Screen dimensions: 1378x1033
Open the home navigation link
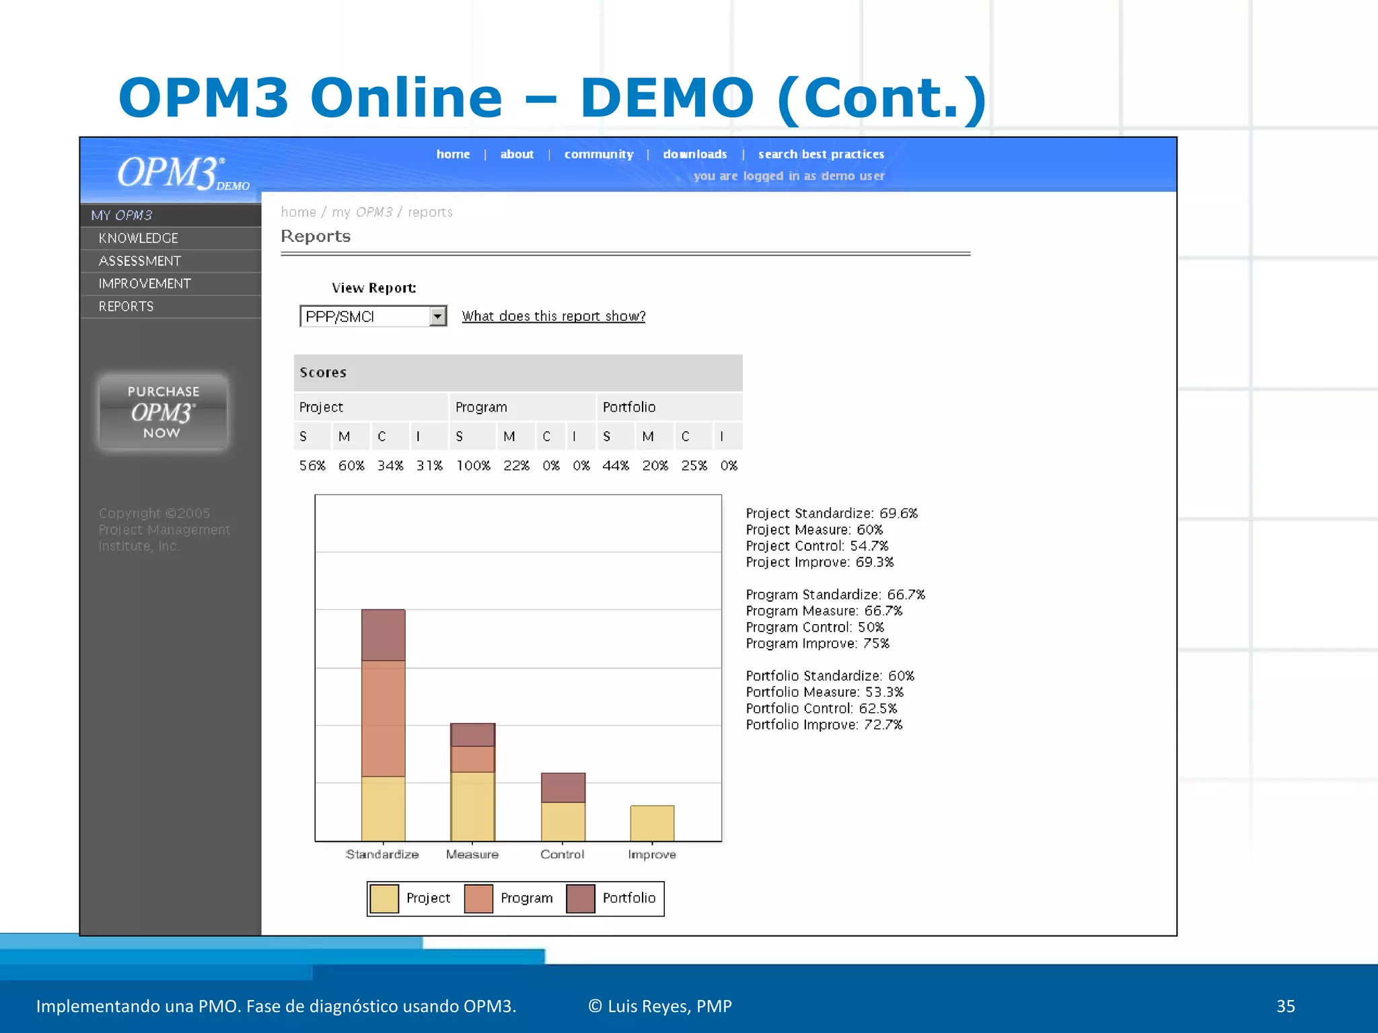453,154
